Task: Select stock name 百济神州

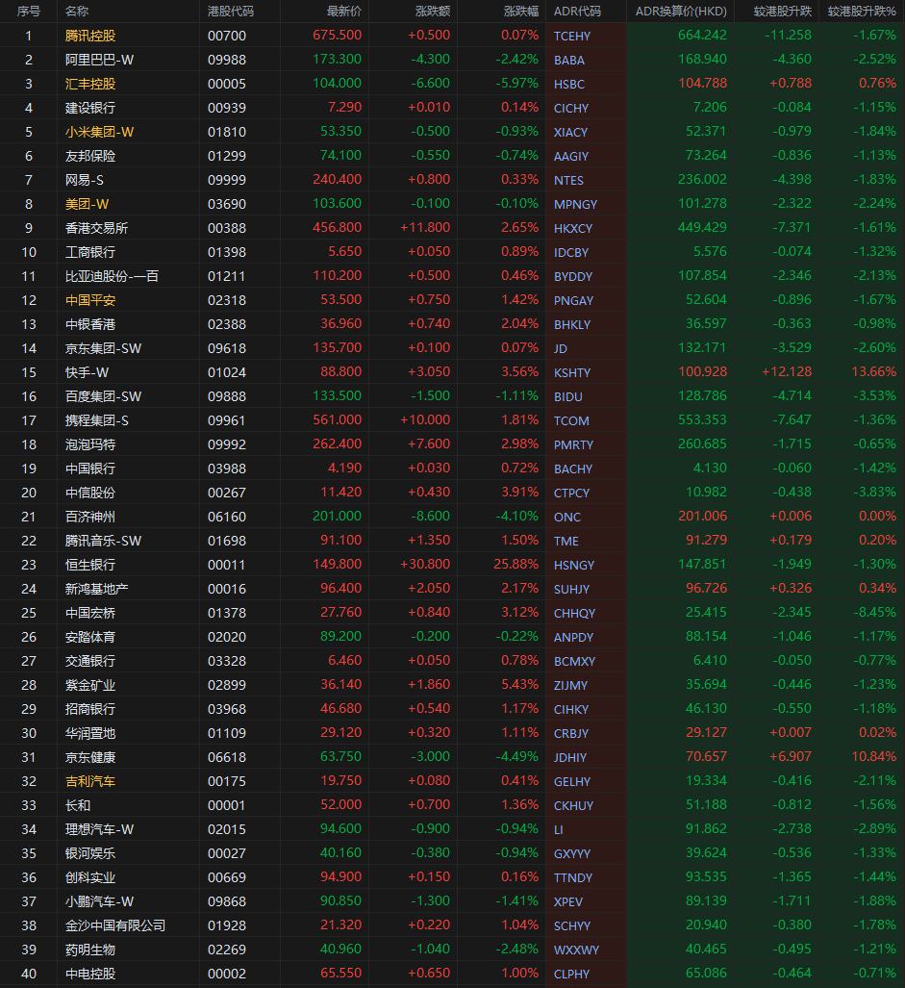Action: pos(90,517)
